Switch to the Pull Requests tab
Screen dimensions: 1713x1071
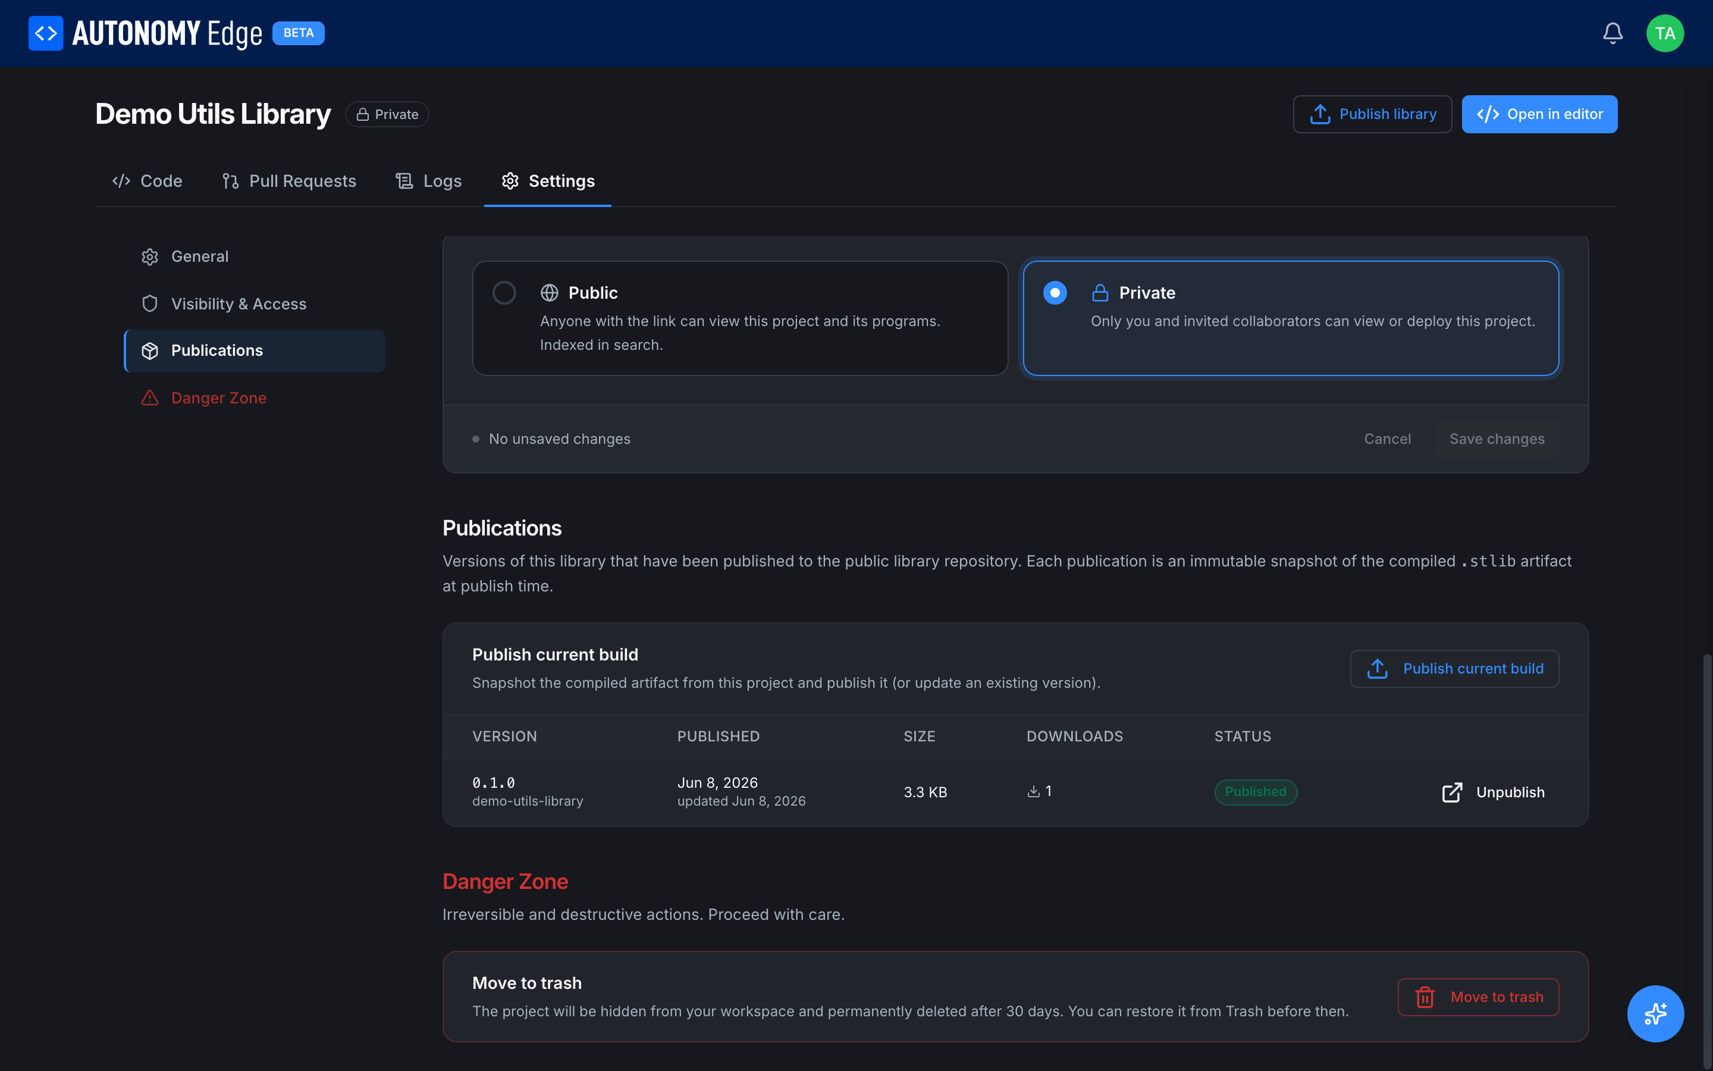pos(289,181)
